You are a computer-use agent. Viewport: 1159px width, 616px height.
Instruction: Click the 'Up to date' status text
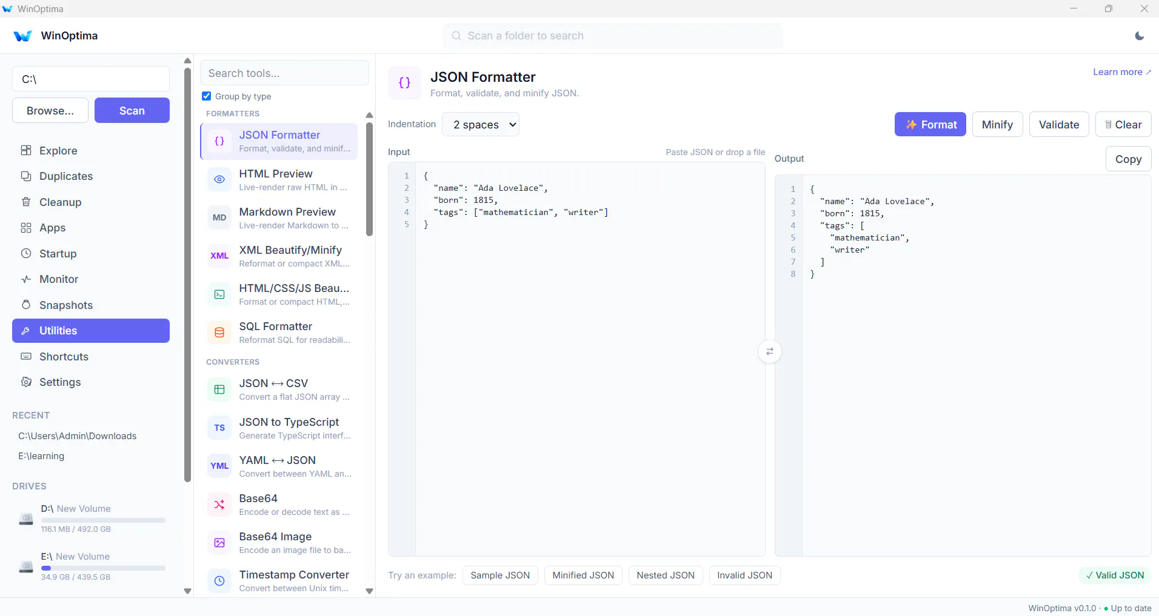tap(1131, 608)
